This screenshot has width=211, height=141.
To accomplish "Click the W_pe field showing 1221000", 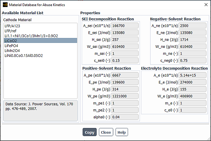I will tap(124, 96).
